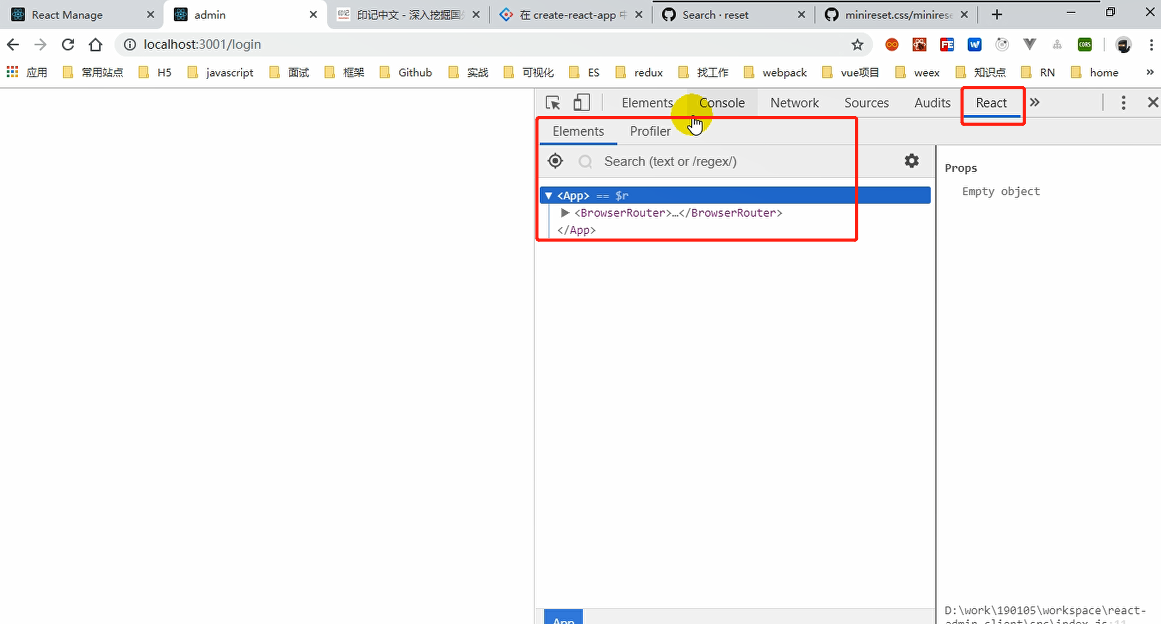The width and height of the screenshot is (1161, 624).
Task: Reload the current page
Action: point(68,45)
